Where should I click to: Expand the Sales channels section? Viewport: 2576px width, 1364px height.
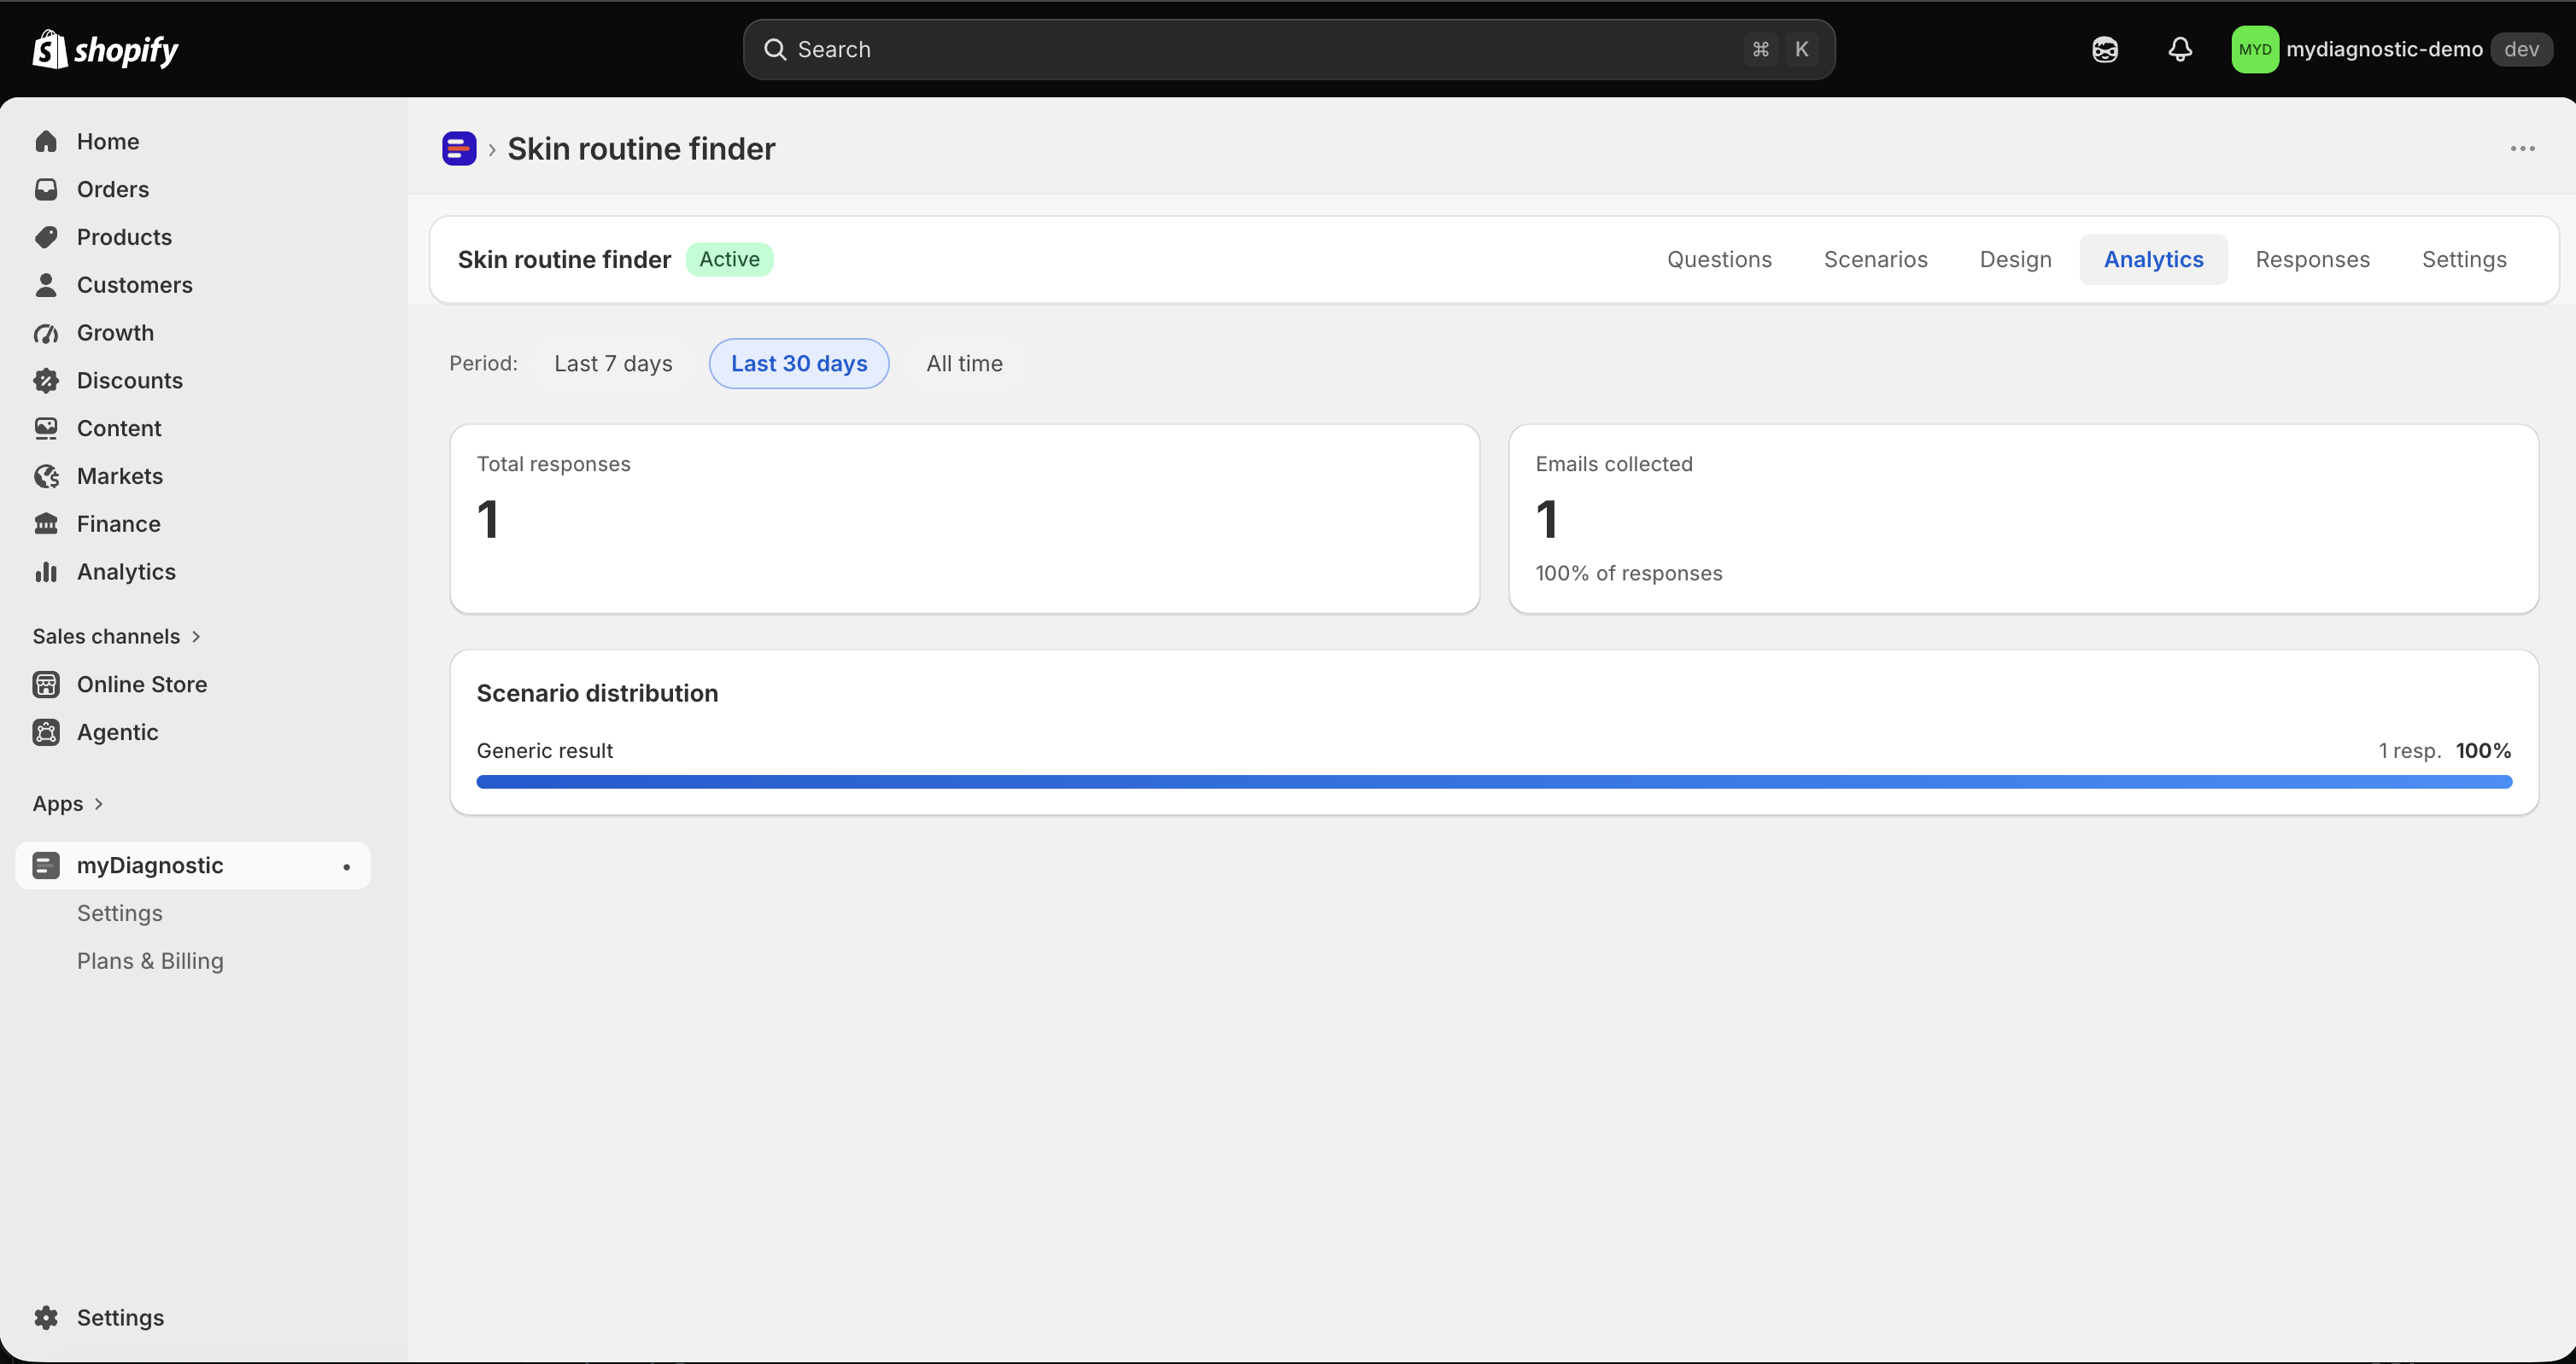(x=117, y=637)
